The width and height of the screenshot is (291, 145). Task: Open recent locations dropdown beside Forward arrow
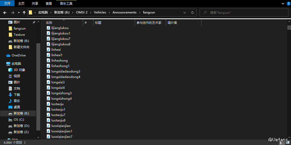tap(19, 12)
